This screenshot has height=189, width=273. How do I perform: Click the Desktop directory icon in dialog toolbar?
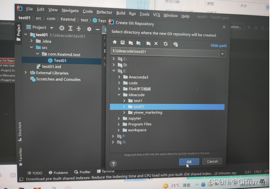coord(122,43)
